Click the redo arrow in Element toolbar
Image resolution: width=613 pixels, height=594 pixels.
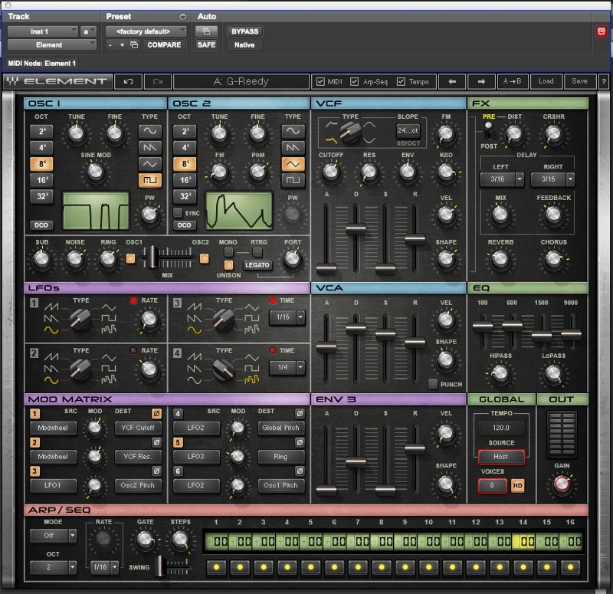click(x=158, y=82)
